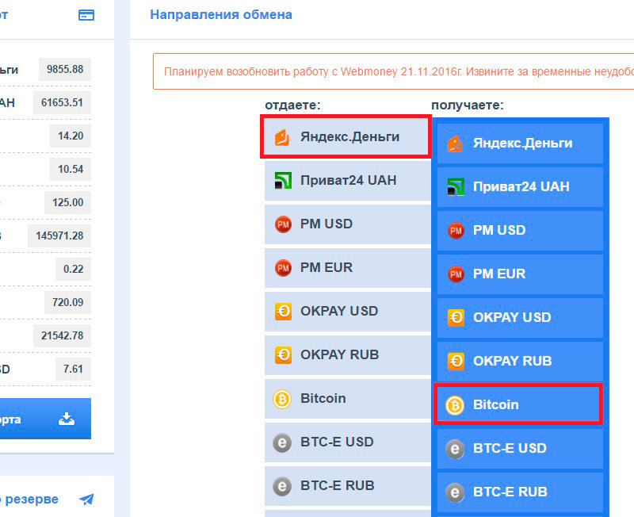This screenshot has width=634, height=517.
Task: Pick OKPAY USD in the получаете list
Action: [521, 318]
